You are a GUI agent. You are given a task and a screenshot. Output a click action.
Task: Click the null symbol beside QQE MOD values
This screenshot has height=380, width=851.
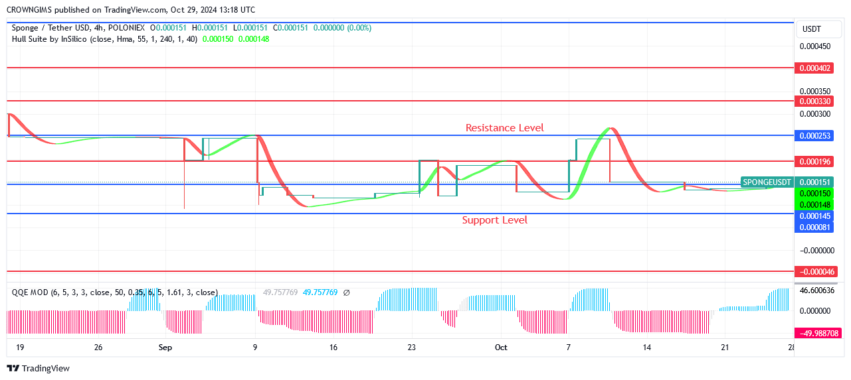(346, 292)
